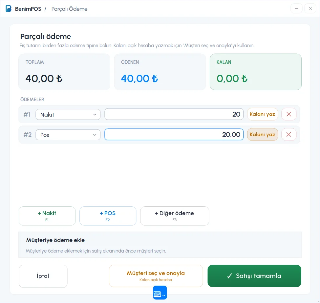Cancel with the İptal button
Viewport: 320px width, 303px height.
coord(43,276)
